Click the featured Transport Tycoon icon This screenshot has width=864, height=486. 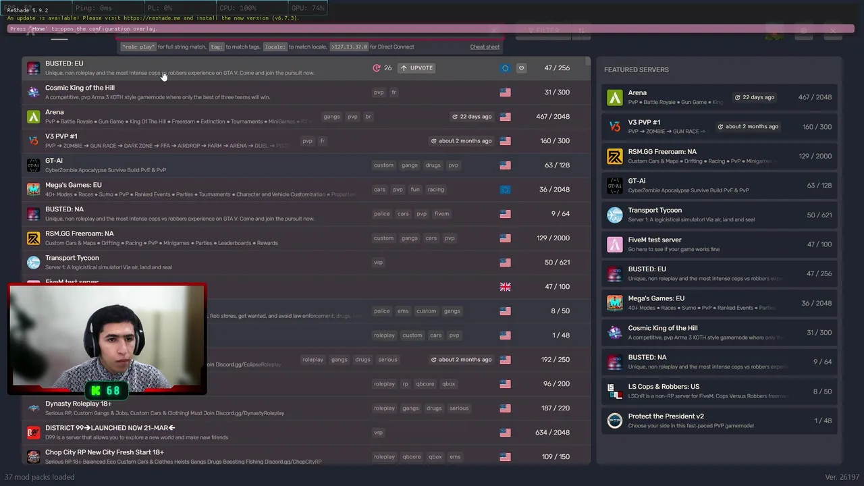pos(614,215)
